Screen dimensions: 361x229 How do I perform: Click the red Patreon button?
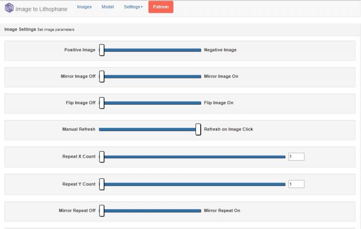161,7
